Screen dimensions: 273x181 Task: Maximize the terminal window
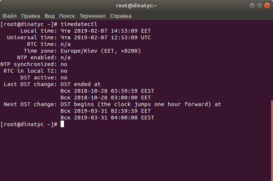click(x=259, y=6)
